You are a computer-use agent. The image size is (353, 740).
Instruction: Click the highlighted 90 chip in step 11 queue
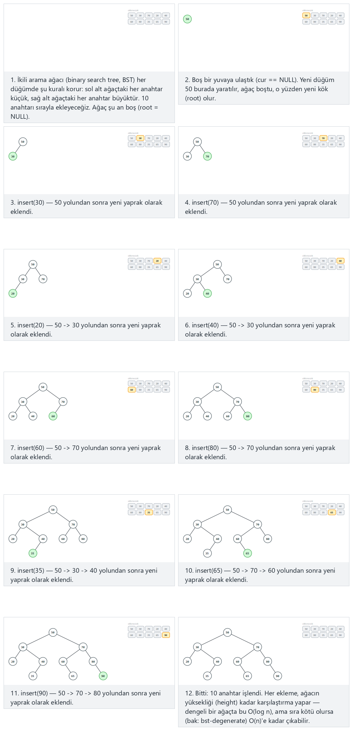click(166, 635)
